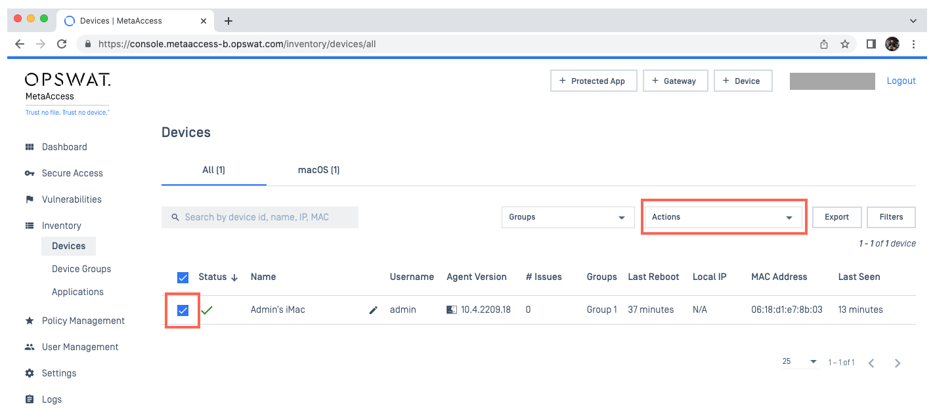Click the Logs clipboard icon
Image resolution: width=933 pixels, height=419 pixels.
click(30, 399)
